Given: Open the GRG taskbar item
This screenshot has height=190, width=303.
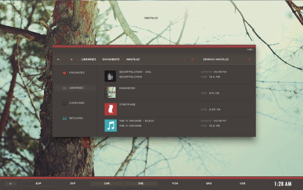Looking at the screenshot, I should point(209,184).
